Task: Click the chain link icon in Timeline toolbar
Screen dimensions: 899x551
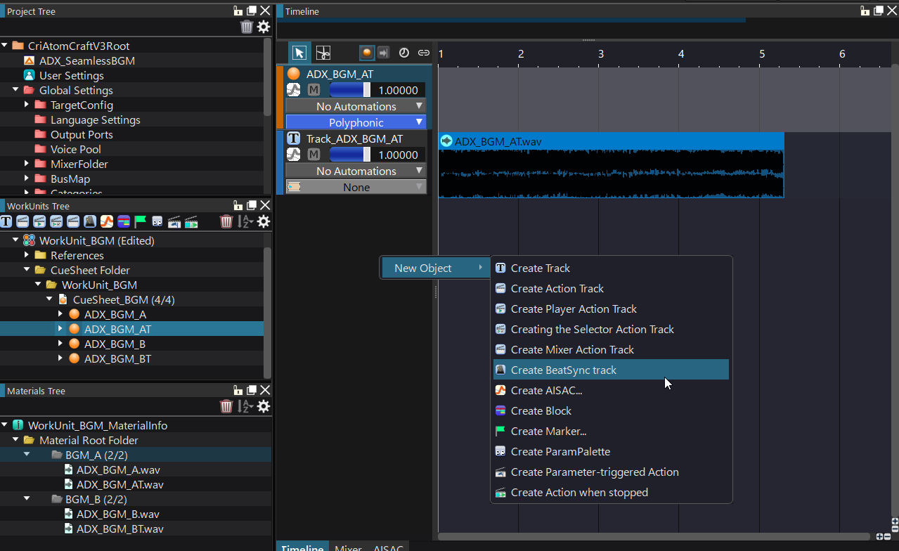Action: 424,53
